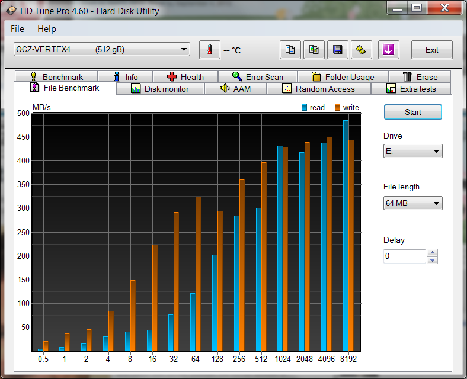Select the Random Access tab
This screenshot has width=467, height=379.
(x=318, y=89)
